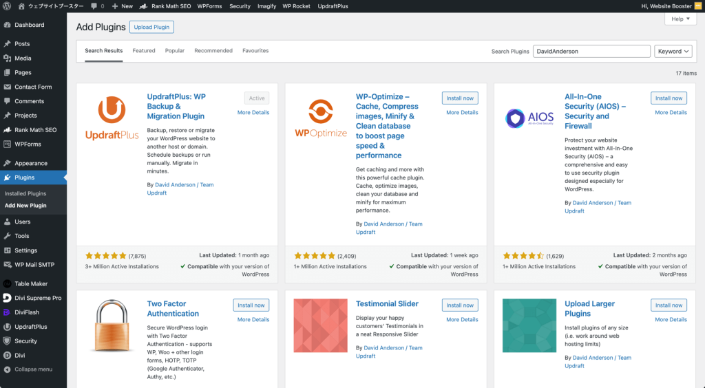Click the UpdraftPlus sidebar icon
This screenshot has height=388, width=705.
[x=7, y=327]
